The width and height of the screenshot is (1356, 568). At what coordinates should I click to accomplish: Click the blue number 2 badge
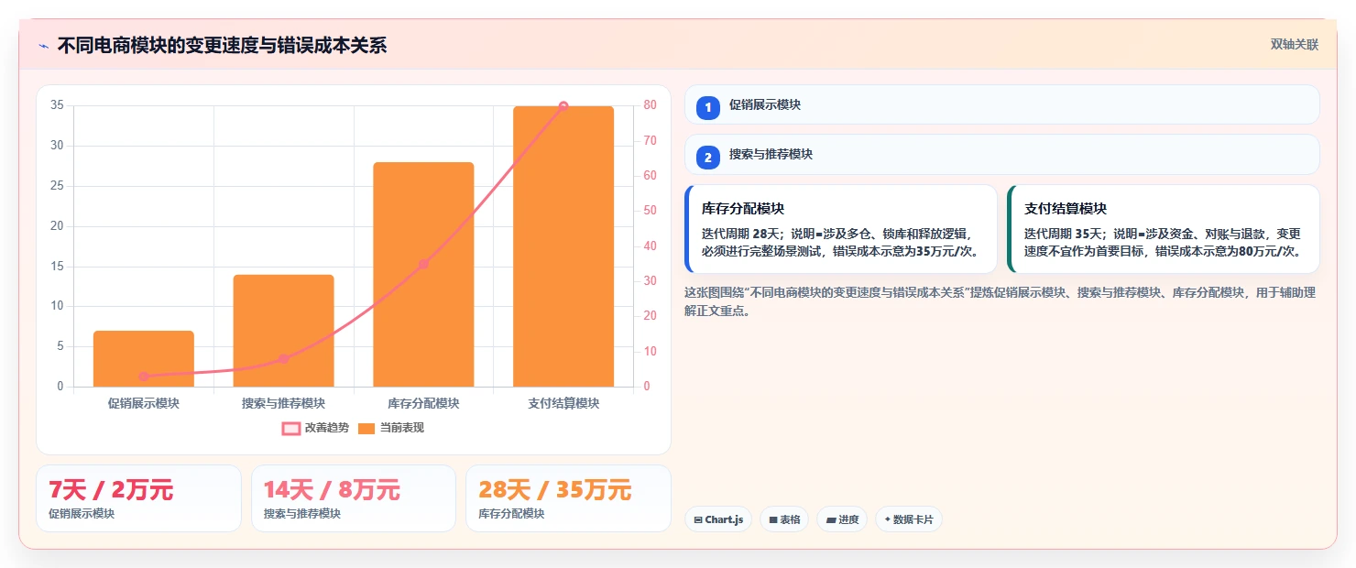point(708,157)
